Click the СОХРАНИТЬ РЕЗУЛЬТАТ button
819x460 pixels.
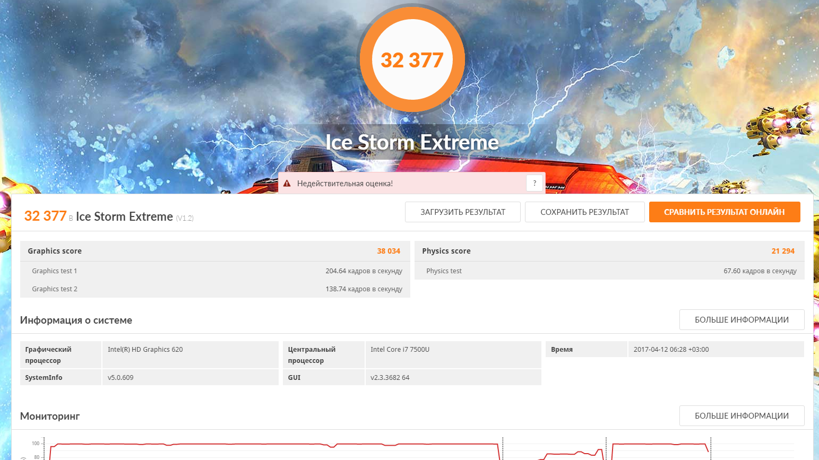585,212
